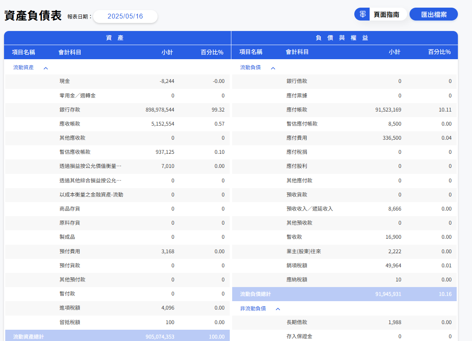Select the 應付票據 liability row
The image size is (472, 341).
(344, 96)
